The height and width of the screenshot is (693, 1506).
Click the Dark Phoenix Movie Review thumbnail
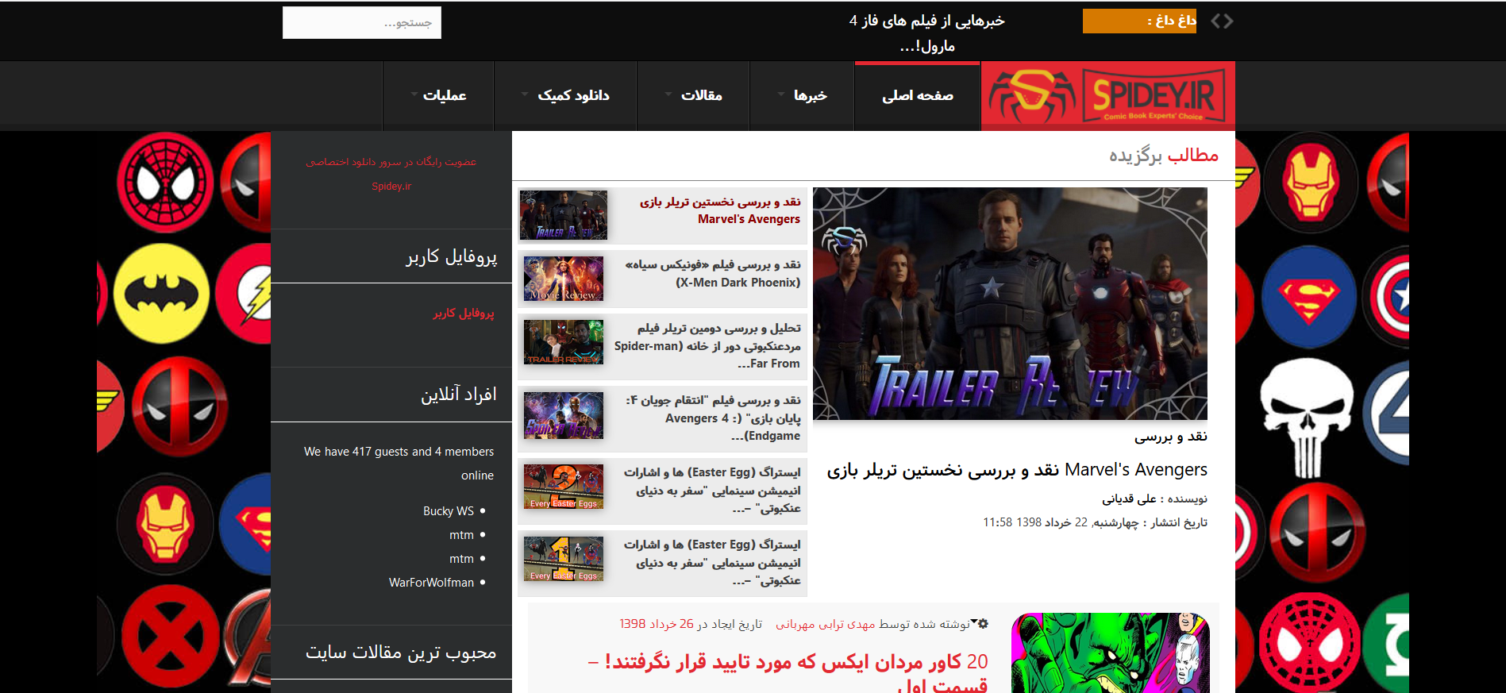(x=564, y=279)
